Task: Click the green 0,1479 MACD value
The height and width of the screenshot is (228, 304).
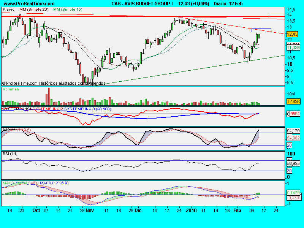Action: [293, 193]
